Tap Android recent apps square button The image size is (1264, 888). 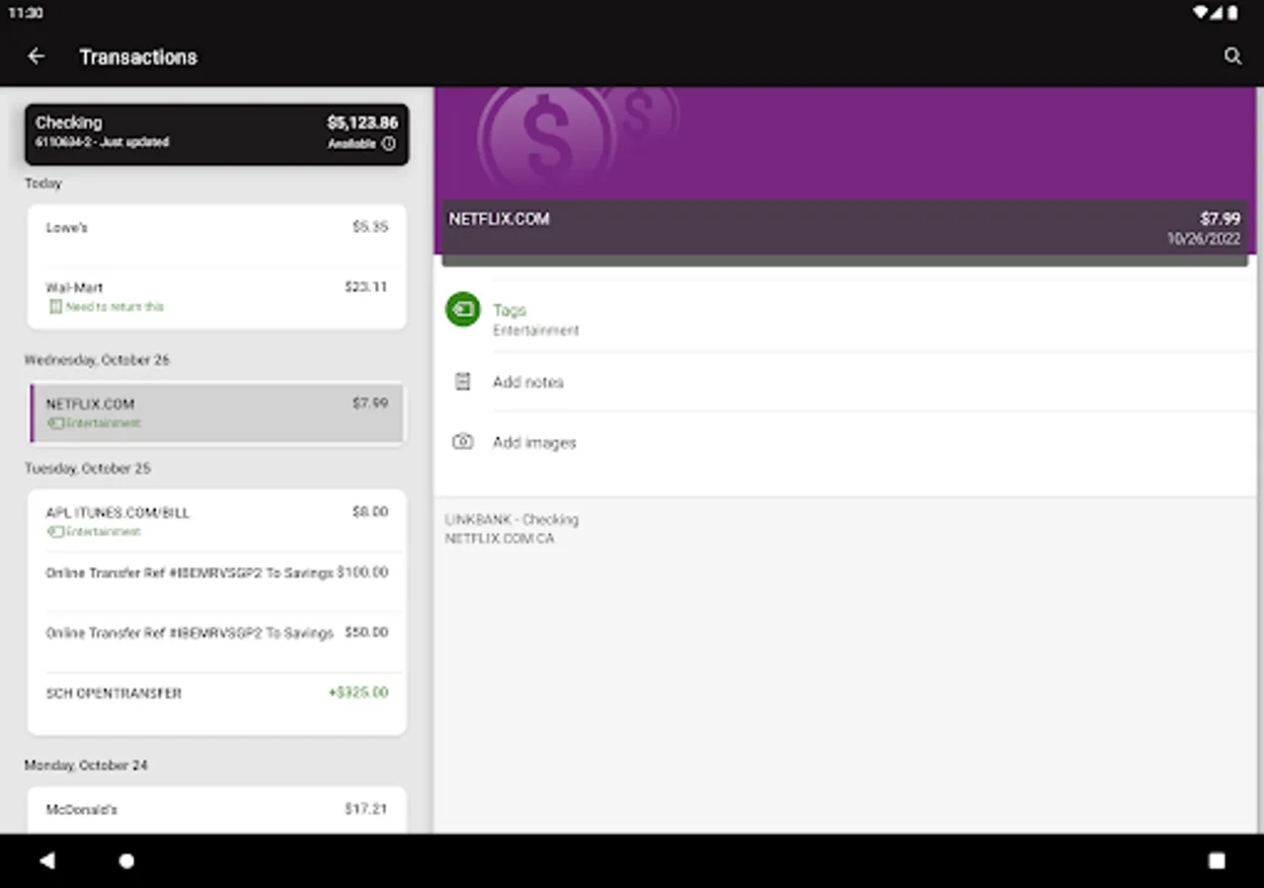click(x=1217, y=860)
